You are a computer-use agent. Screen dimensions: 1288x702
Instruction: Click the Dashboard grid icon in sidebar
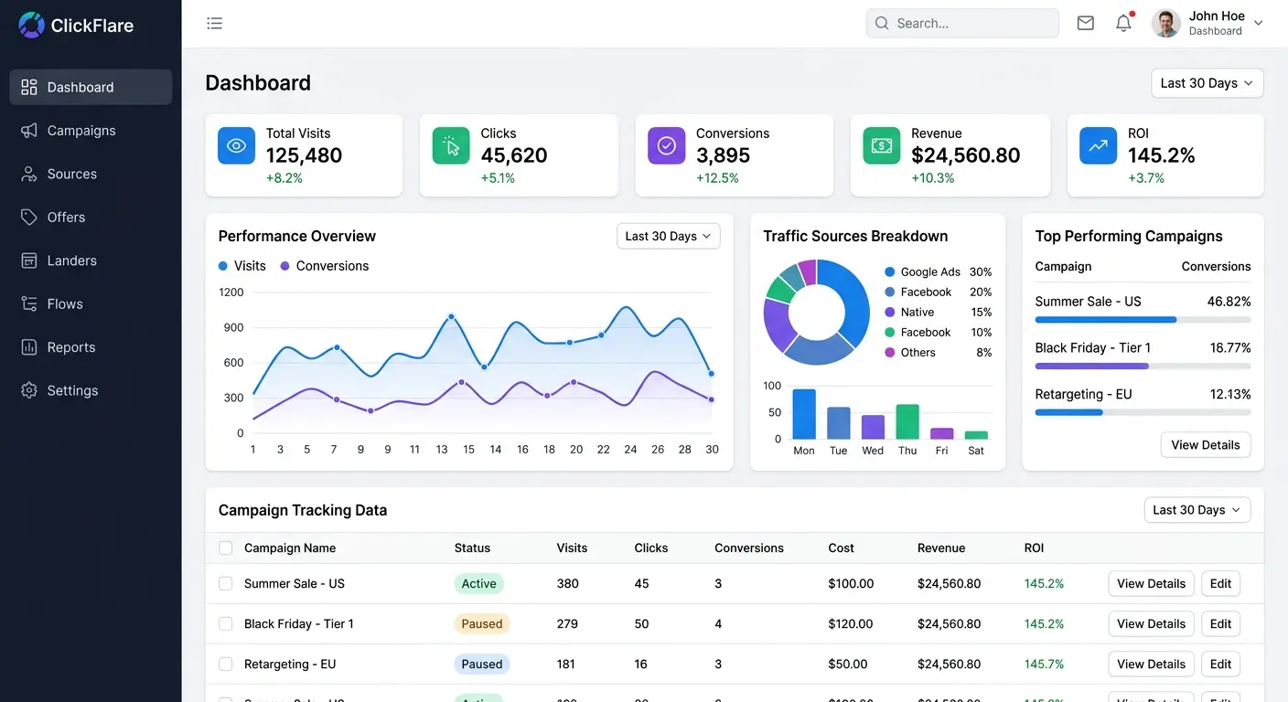(29, 87)
